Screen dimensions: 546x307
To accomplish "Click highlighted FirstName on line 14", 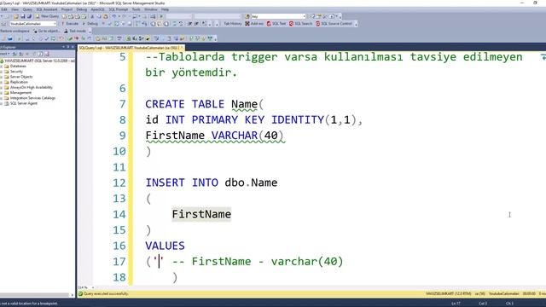I will (x=201, y=214).
